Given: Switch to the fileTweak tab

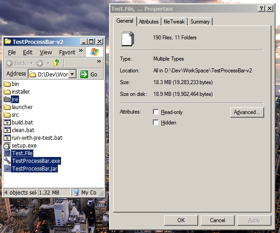Looking at the screenshot, I should [174, 22].
